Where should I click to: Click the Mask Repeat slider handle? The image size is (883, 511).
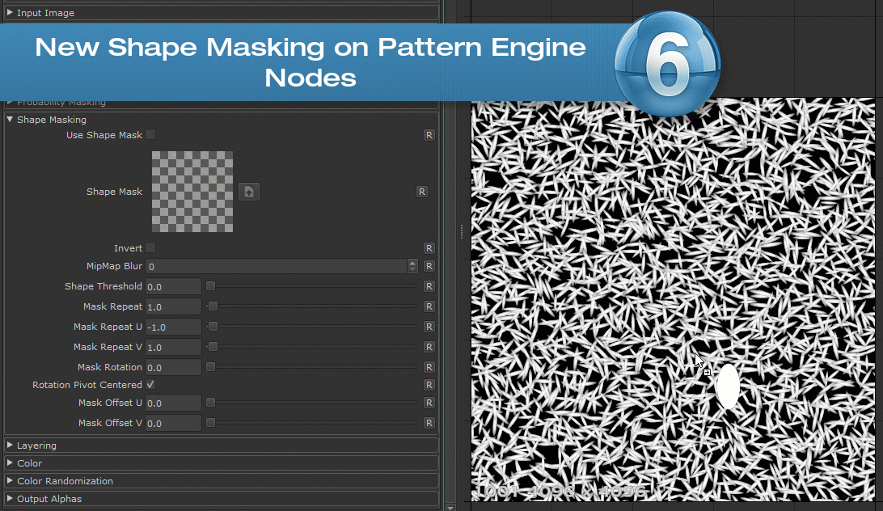tap(213, 306)
